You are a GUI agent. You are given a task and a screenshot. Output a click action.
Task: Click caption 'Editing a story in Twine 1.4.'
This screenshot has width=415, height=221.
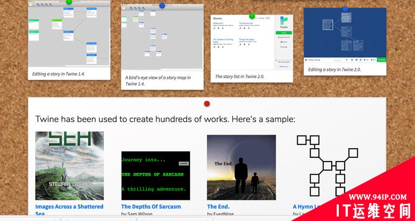coord(58,74)
